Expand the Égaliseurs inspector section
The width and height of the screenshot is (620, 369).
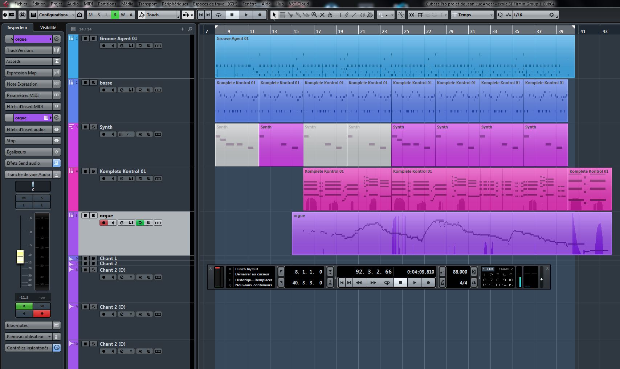coord(29,152)
